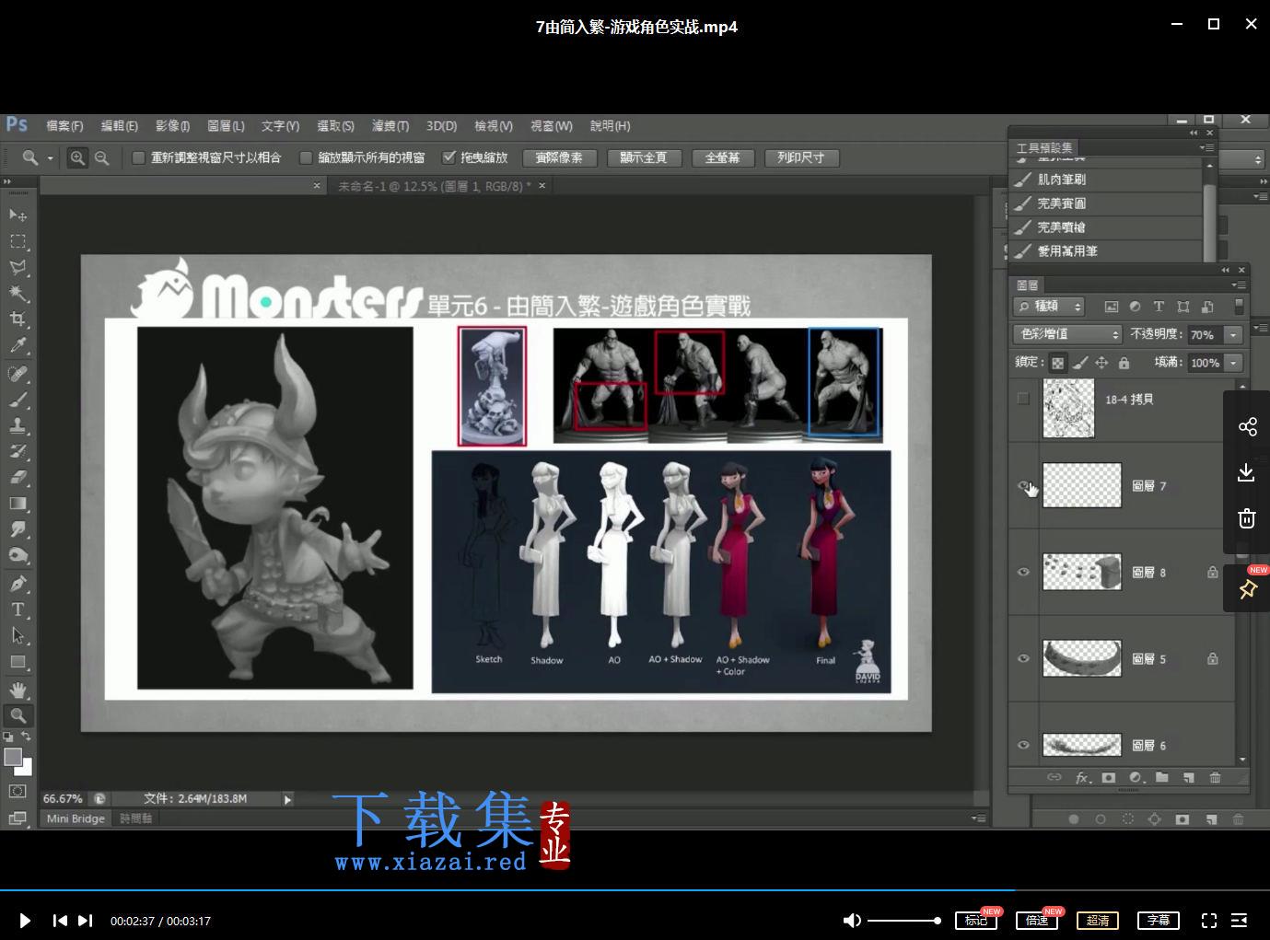The width and height of the screenshot is (1270, 940).
Task: Uncheck the scrubby zoom checkbox
Action: pyautogui.click(x=449, y=157)
